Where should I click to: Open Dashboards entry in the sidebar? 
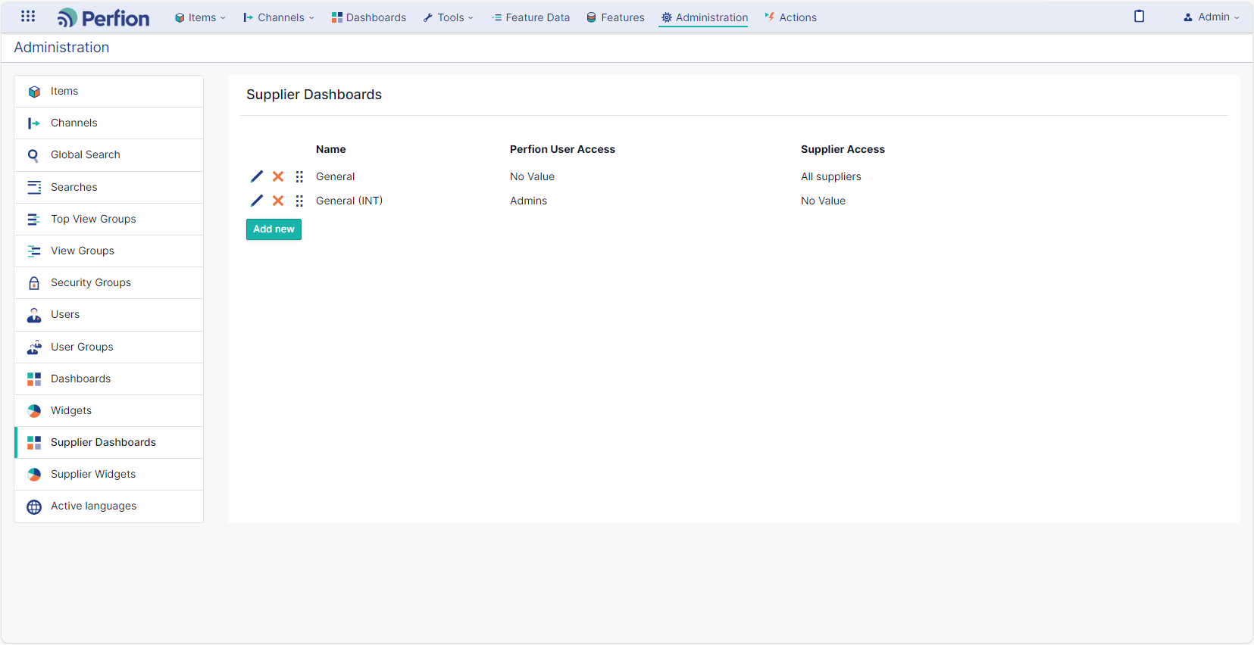click(x=108, y=379)
